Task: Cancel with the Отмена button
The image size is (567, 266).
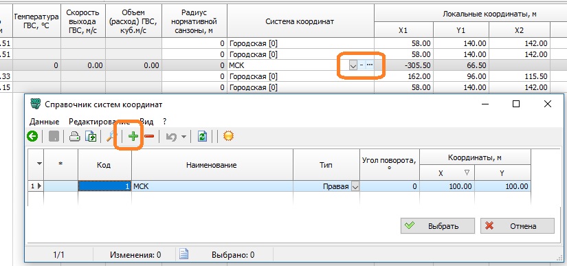Action: (x=517, y=226)
